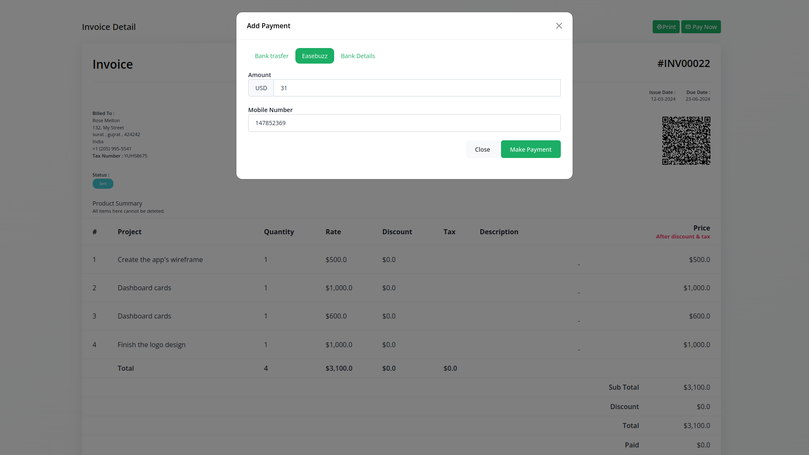Click the USD currency prefix

[261, 88]
